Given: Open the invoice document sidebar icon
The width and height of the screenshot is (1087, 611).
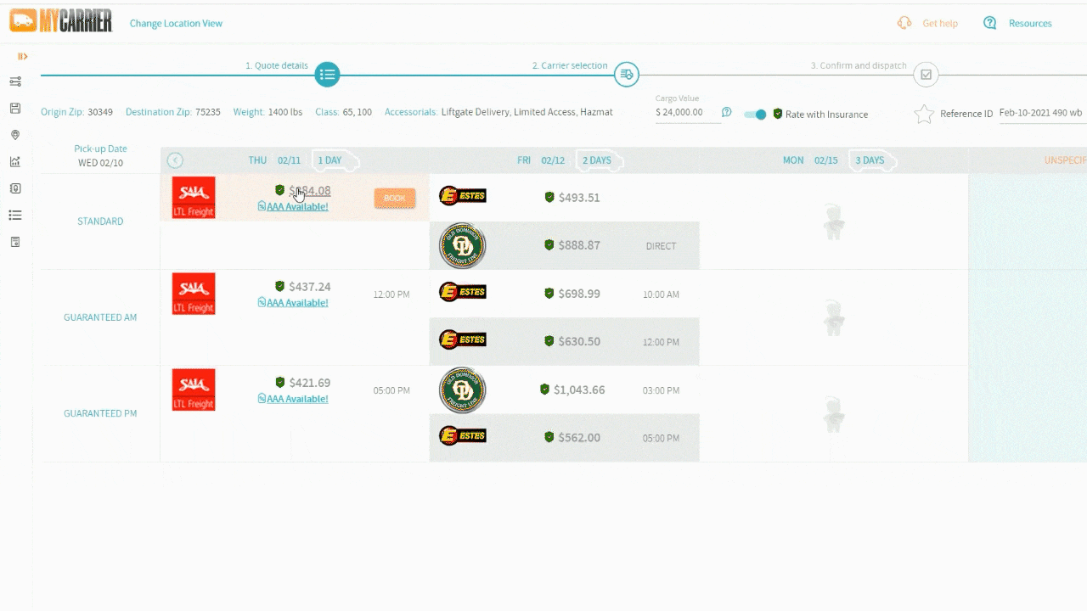Looking at the screenshot, I should (15, 242).
